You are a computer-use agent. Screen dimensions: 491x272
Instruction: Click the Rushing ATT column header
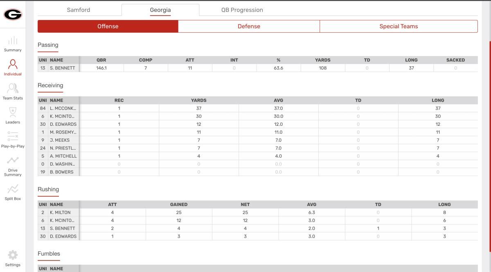pyautogui.click(x=113, y=204)
